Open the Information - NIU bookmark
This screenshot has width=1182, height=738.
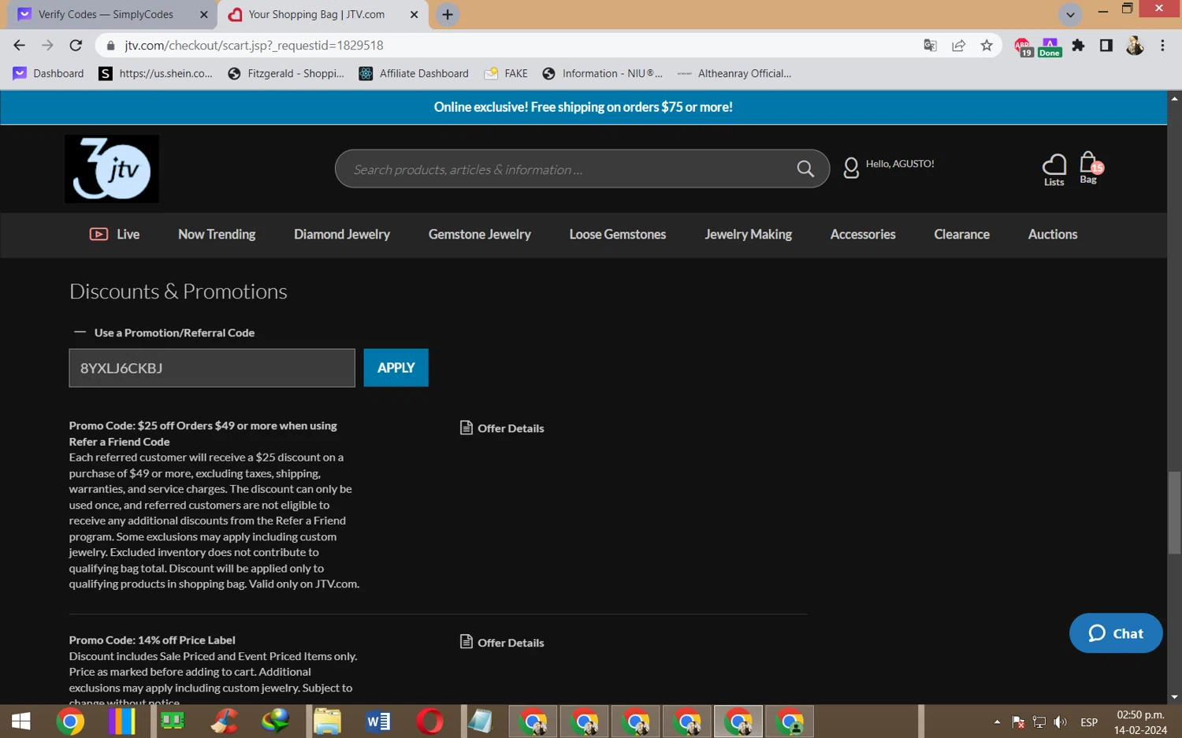pos(603,73)
